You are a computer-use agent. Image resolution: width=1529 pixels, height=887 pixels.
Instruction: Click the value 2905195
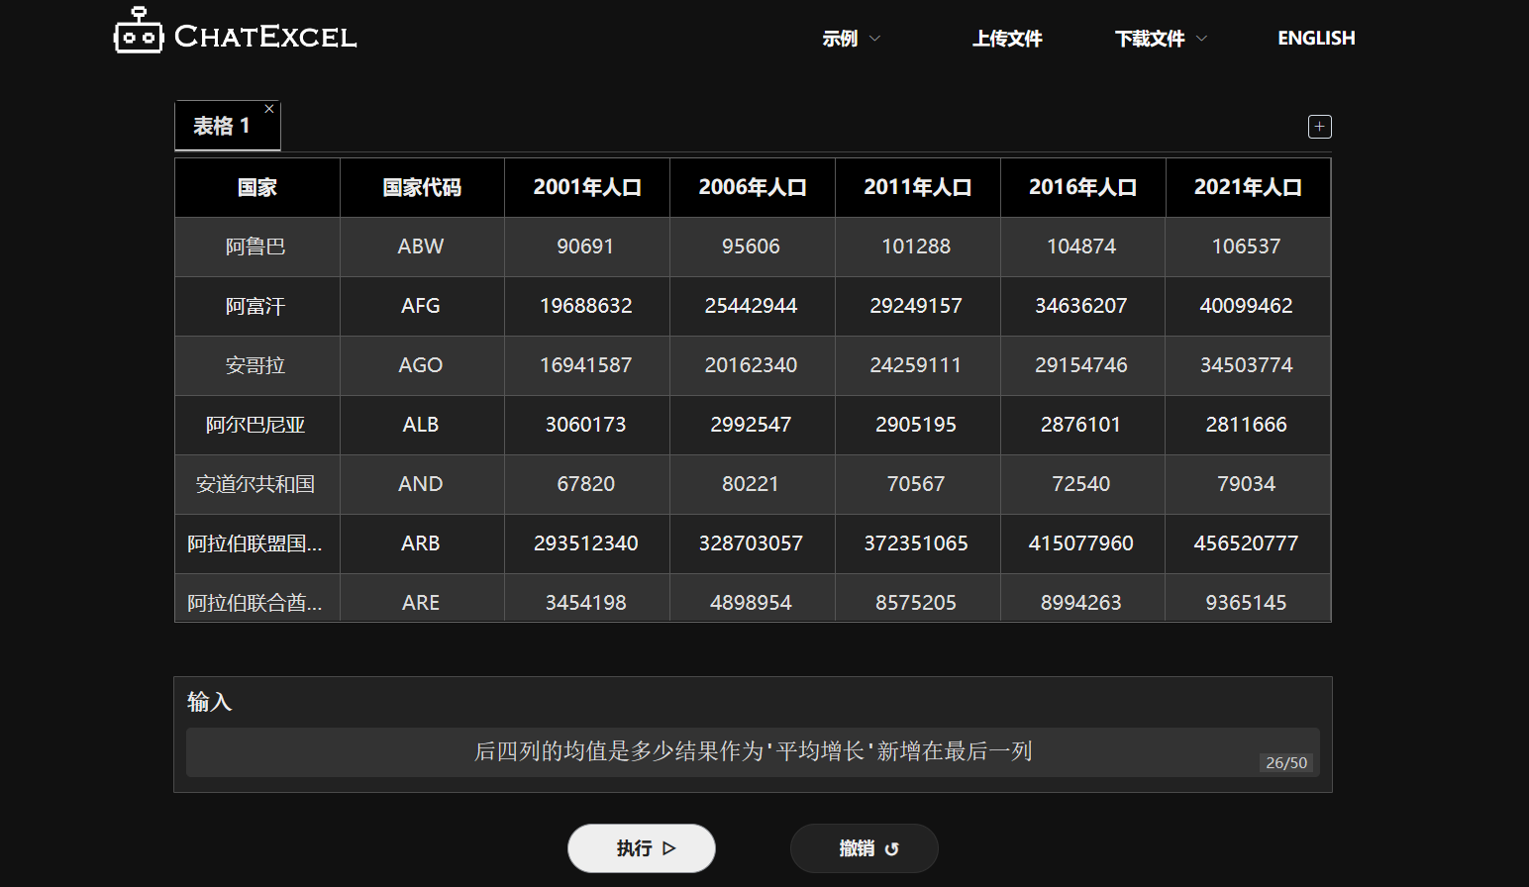click(x=916, y=425)
